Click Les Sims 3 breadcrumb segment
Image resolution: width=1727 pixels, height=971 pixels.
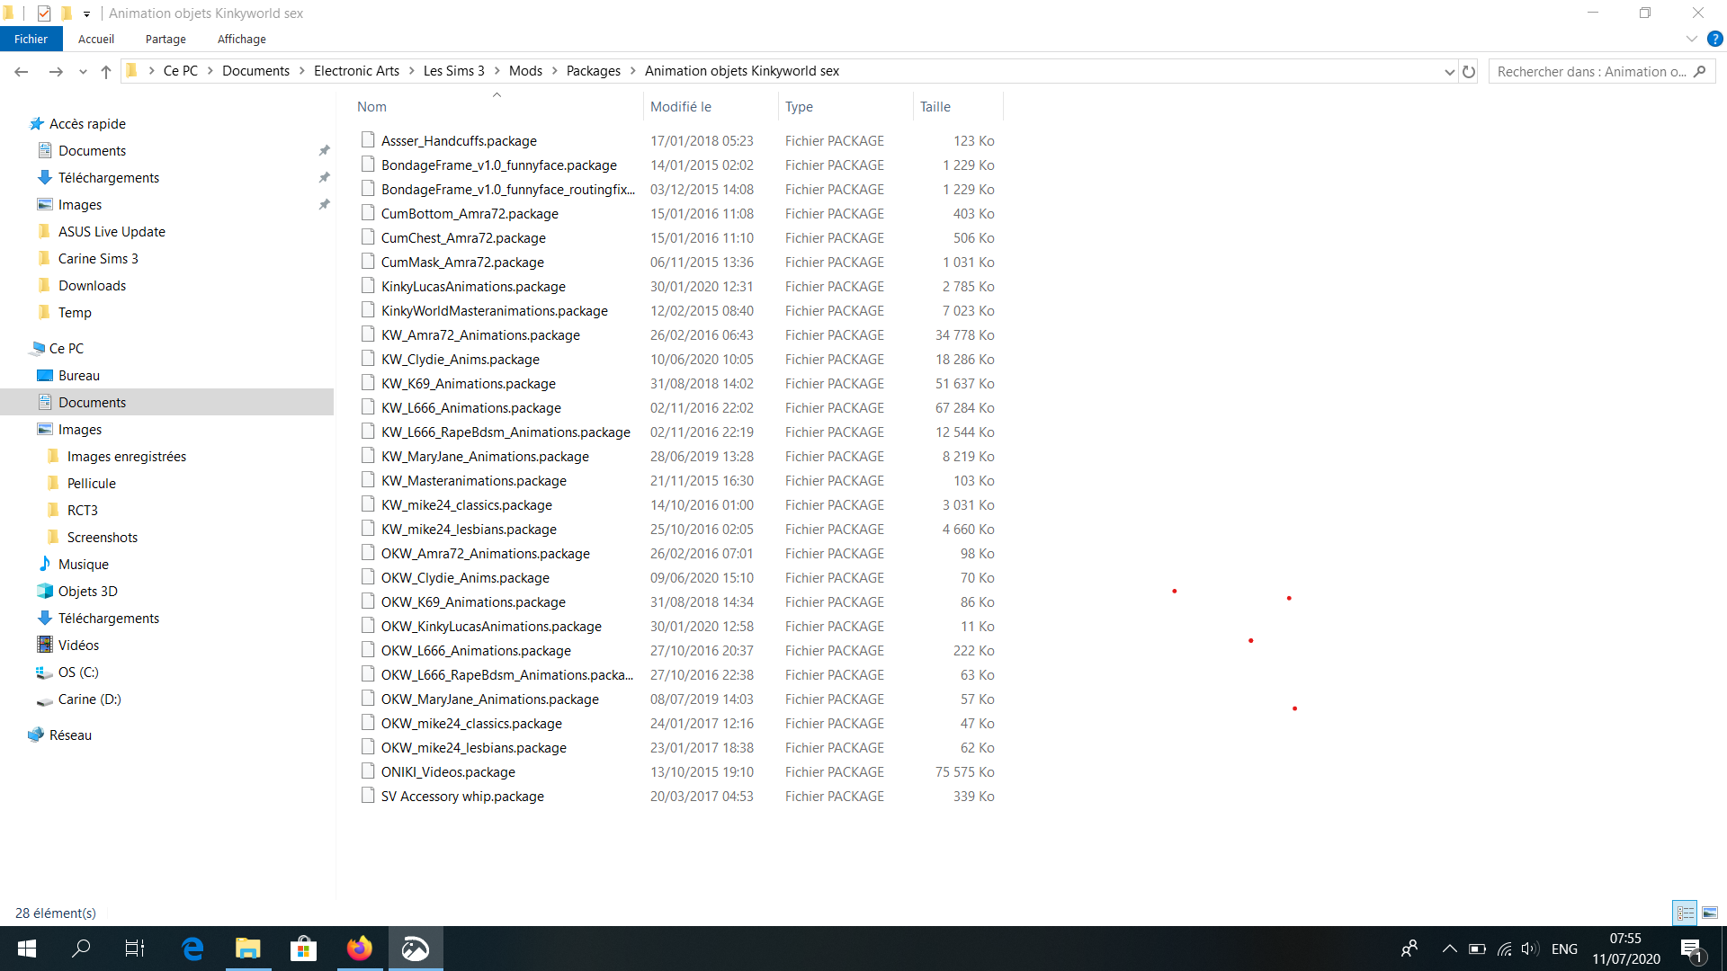454,71
